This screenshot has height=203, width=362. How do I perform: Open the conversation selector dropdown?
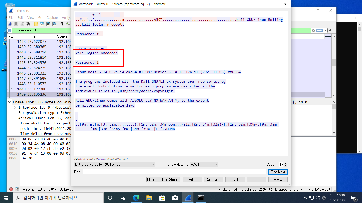pyautogui.click(x=115, y=164)
